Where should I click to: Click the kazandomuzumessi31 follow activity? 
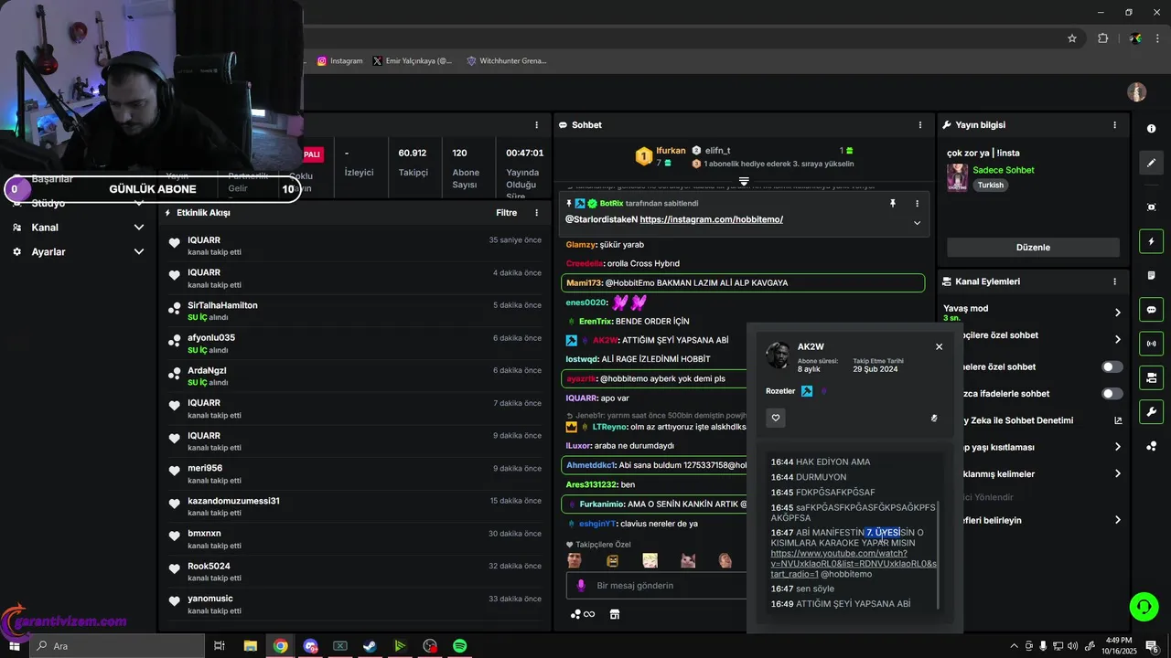[x=353, y=506]
